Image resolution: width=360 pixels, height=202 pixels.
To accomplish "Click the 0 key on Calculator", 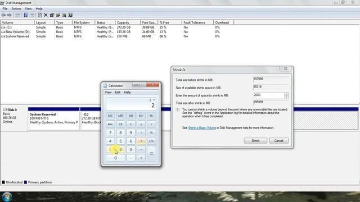I will point(115,158).
